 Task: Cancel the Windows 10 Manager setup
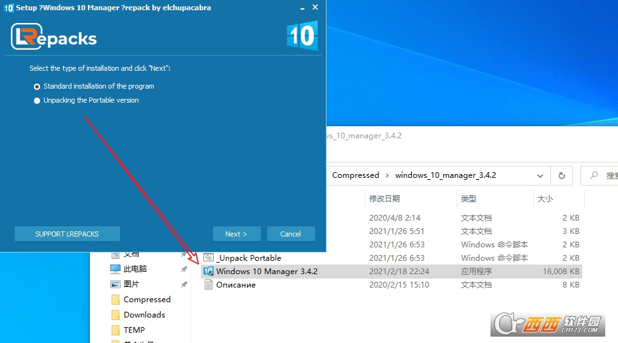290,234
